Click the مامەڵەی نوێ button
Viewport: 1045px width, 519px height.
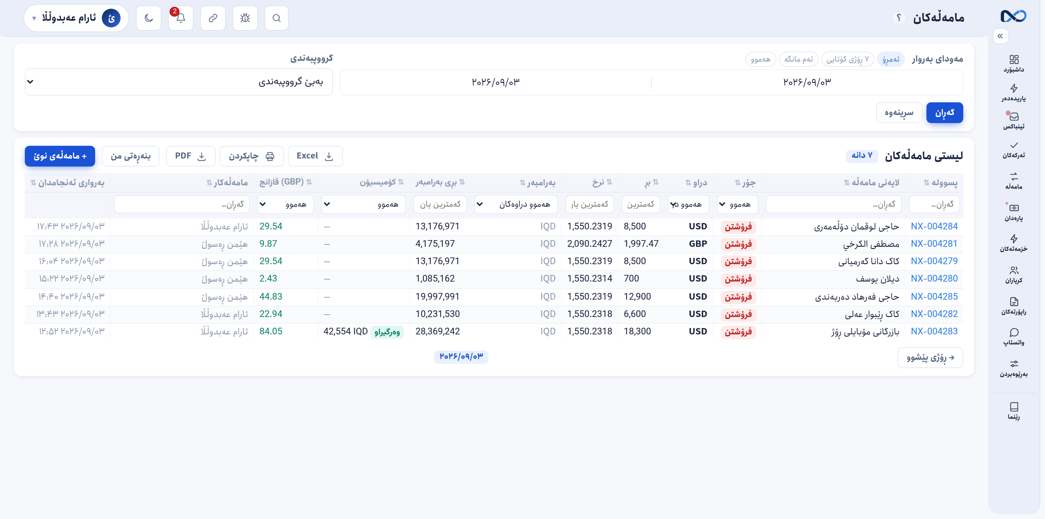60,156
